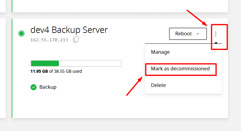
Task: Click the empty part of the disk usage bar
Action: point(90,63)
